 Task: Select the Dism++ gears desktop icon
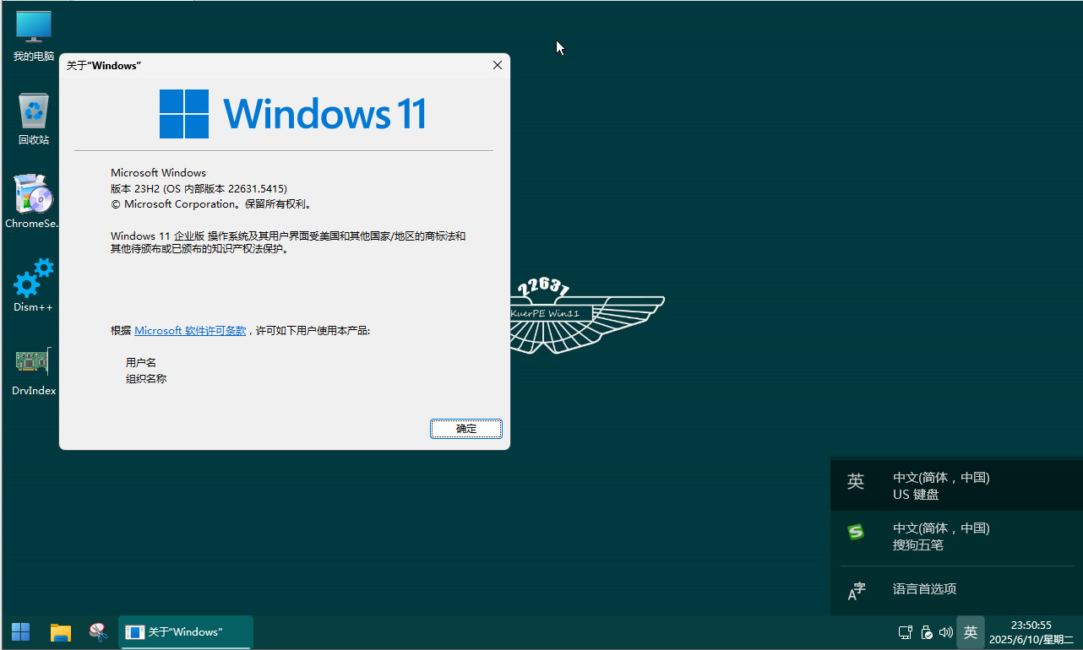(34, 285)
